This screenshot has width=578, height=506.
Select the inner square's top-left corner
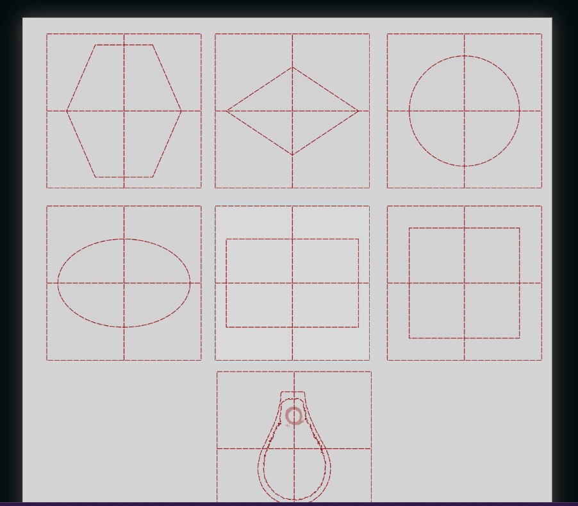pos(409,228)
